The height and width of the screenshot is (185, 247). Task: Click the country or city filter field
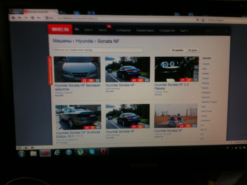click(x=98, y=50)
